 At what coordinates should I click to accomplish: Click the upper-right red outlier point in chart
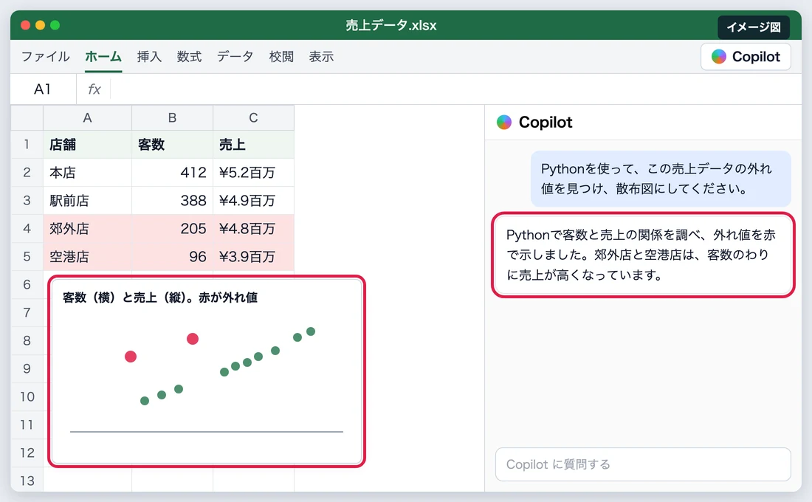[193, 339]
